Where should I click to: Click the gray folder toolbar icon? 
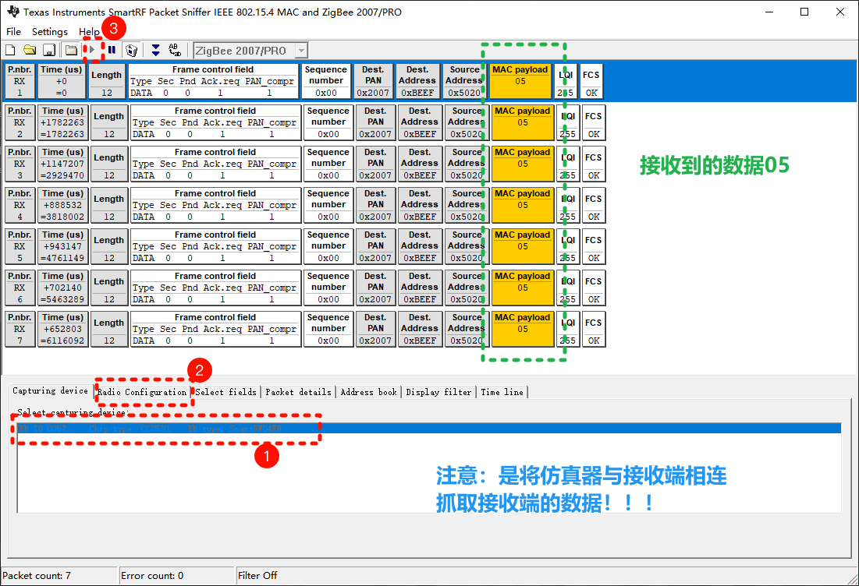pyautogui.click(x=71, y=51)
